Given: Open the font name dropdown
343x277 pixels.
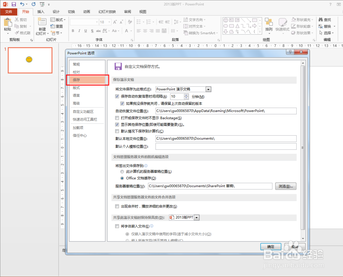Looking at the screenshot, I should point(97,22).
